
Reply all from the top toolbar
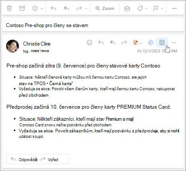[x=66, y=9]
